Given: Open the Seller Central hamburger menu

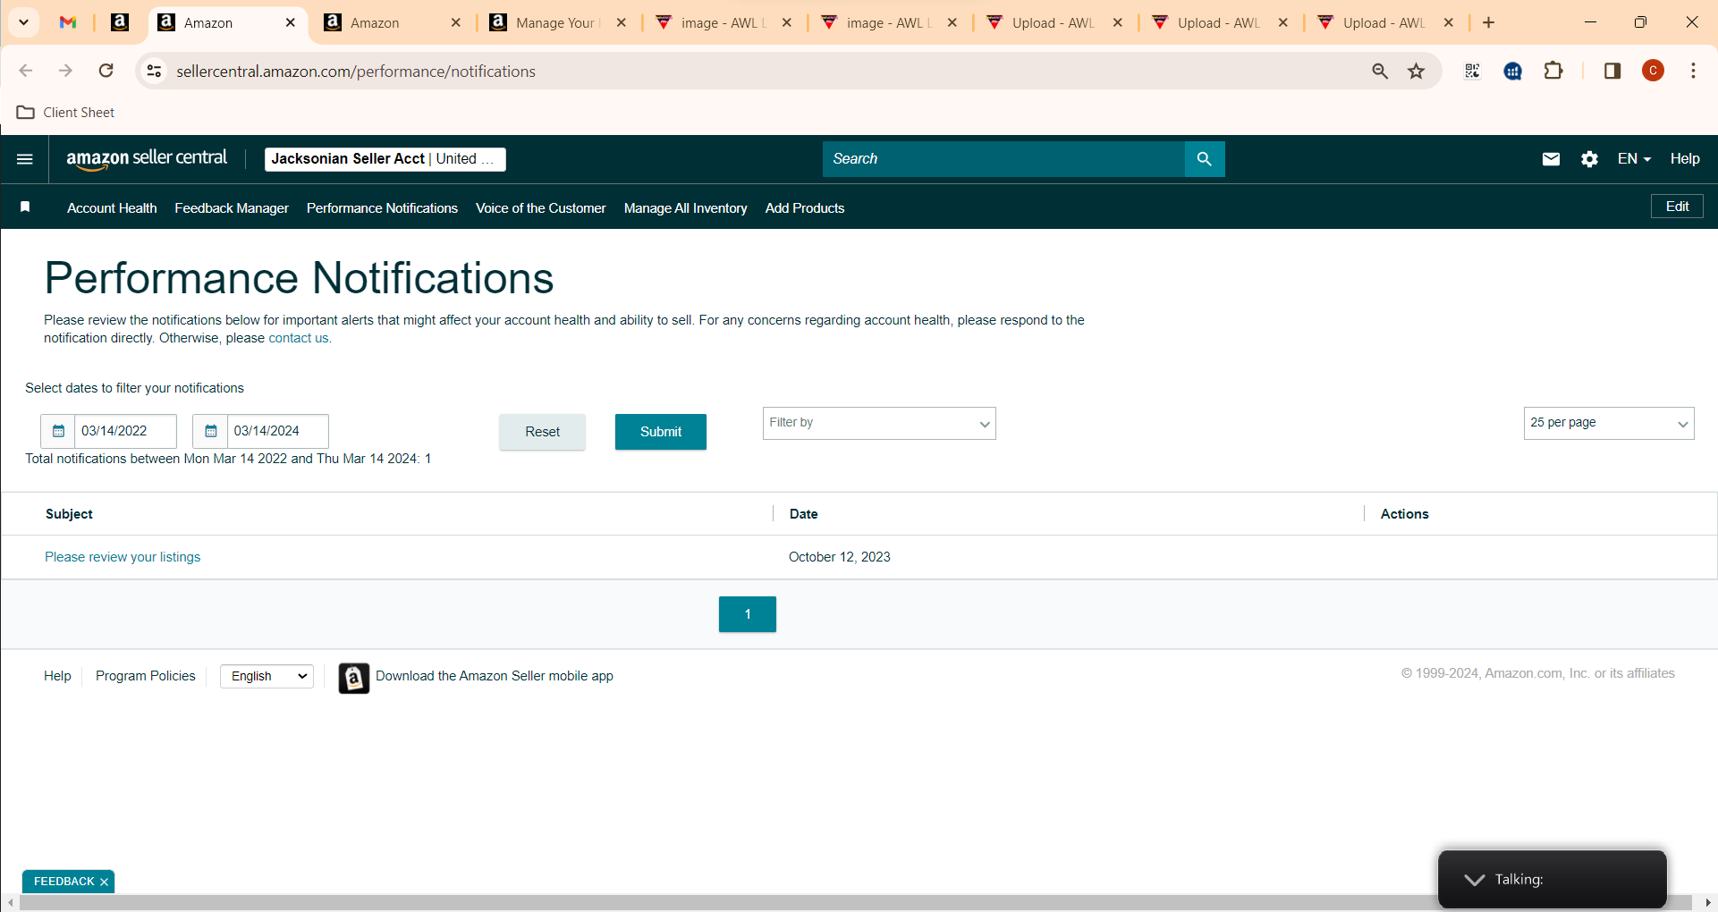Looking at the screenshot, I should [x=25, y=159].
